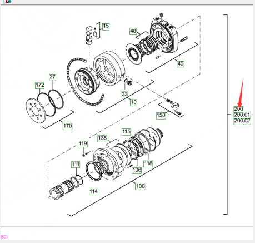Select part callout 115

(x=126, y=132)
